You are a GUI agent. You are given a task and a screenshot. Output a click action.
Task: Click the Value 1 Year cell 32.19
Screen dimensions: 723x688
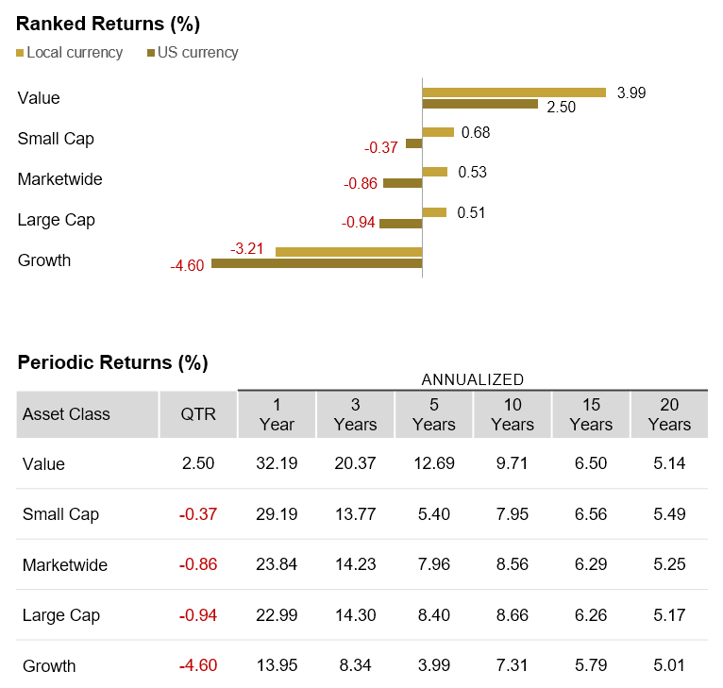click(277, 464)
